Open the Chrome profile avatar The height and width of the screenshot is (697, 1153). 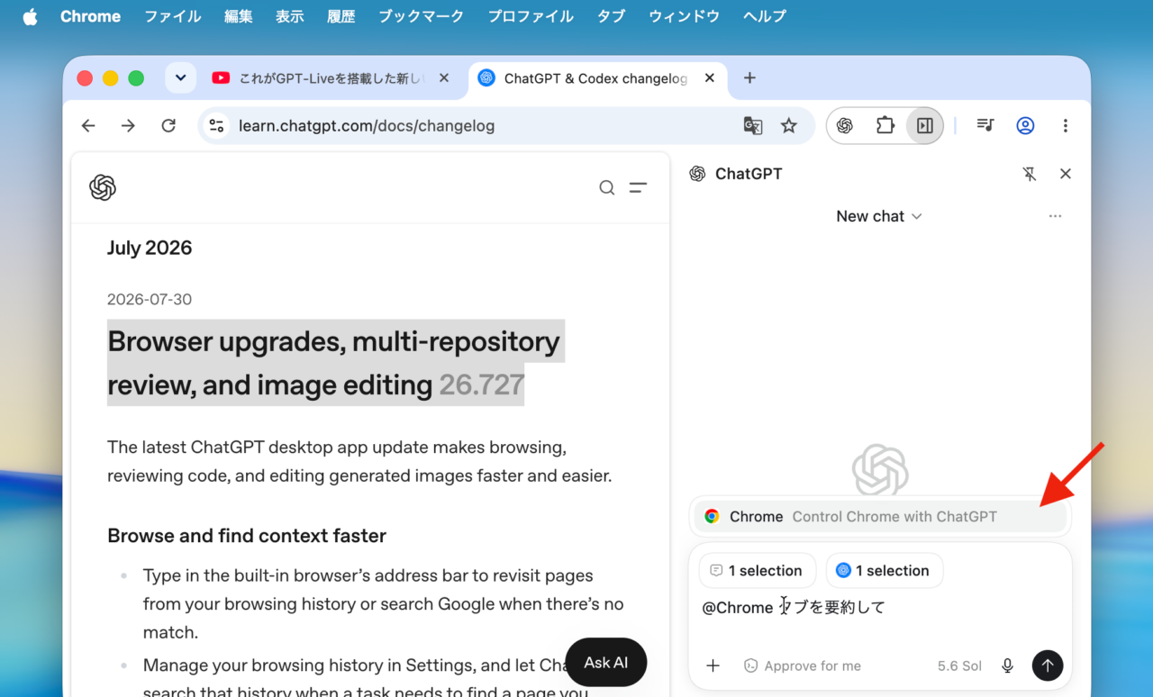click(1025, 126)
